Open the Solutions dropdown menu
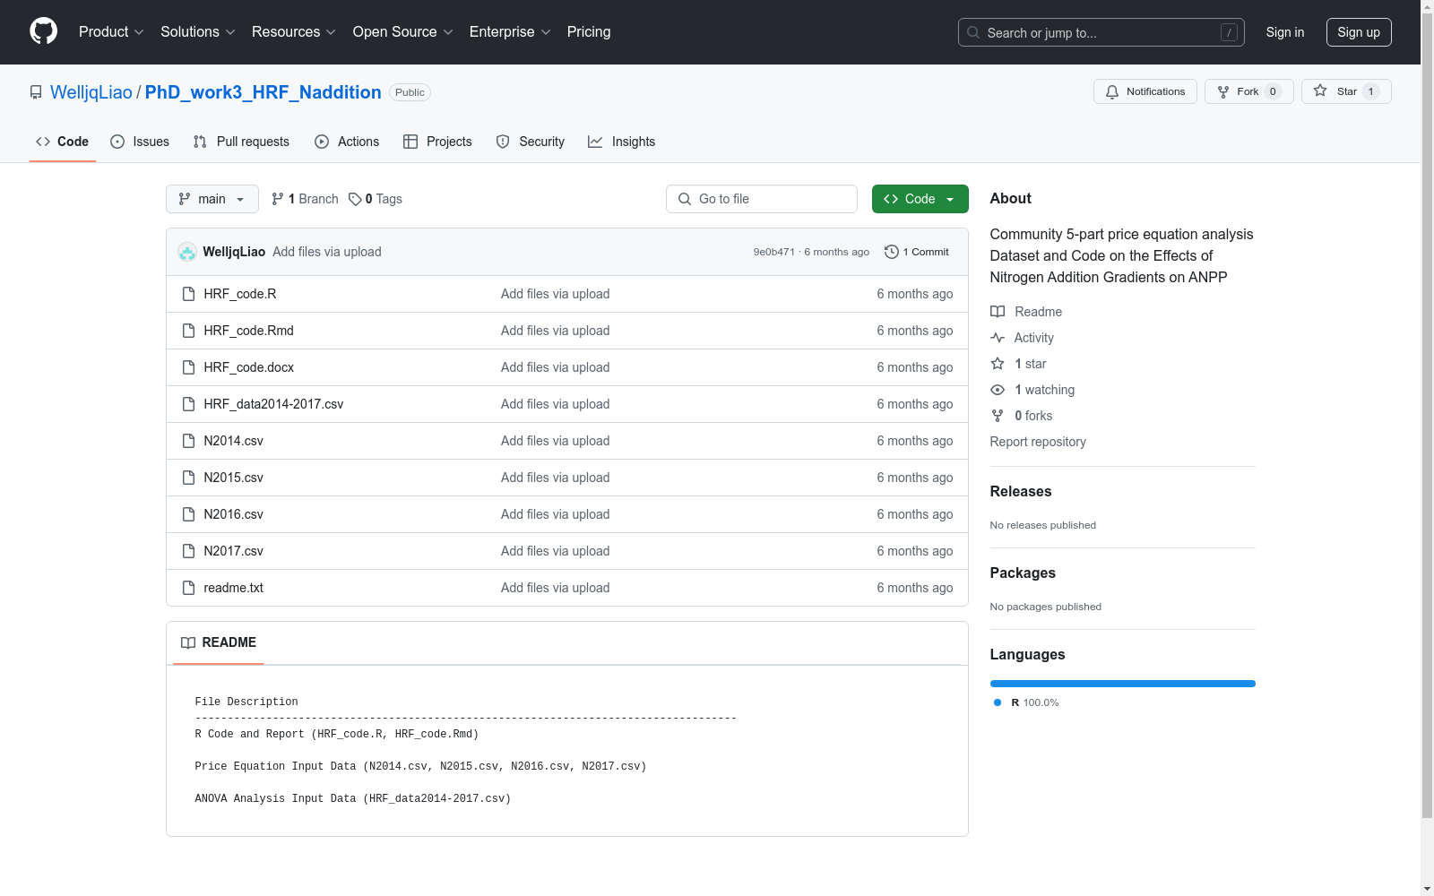Viewport: 1434px width, 896px height. coord(198,32)
